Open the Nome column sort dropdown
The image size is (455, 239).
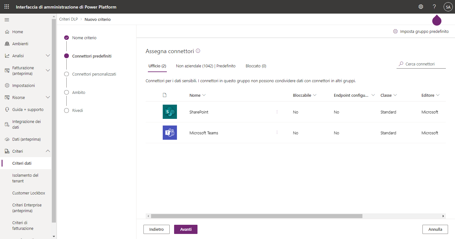pyautogui.click(x=204, y=95)
